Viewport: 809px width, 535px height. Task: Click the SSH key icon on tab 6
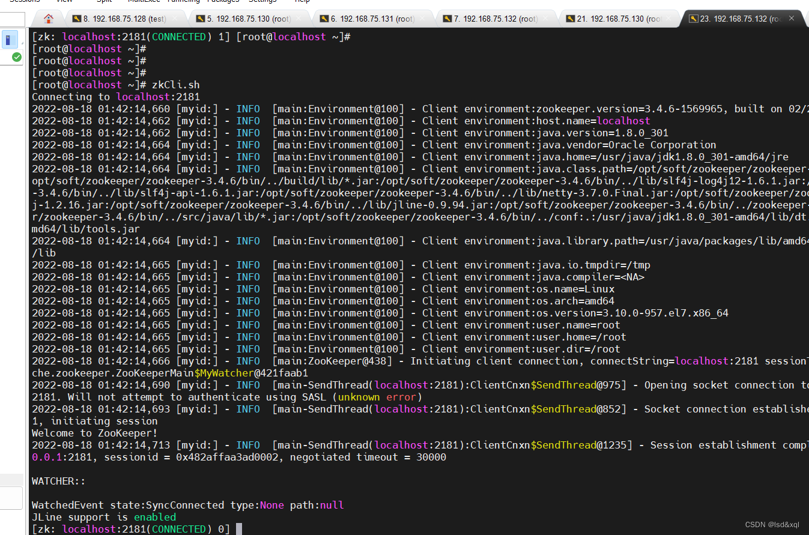click(x=324, y=19)
